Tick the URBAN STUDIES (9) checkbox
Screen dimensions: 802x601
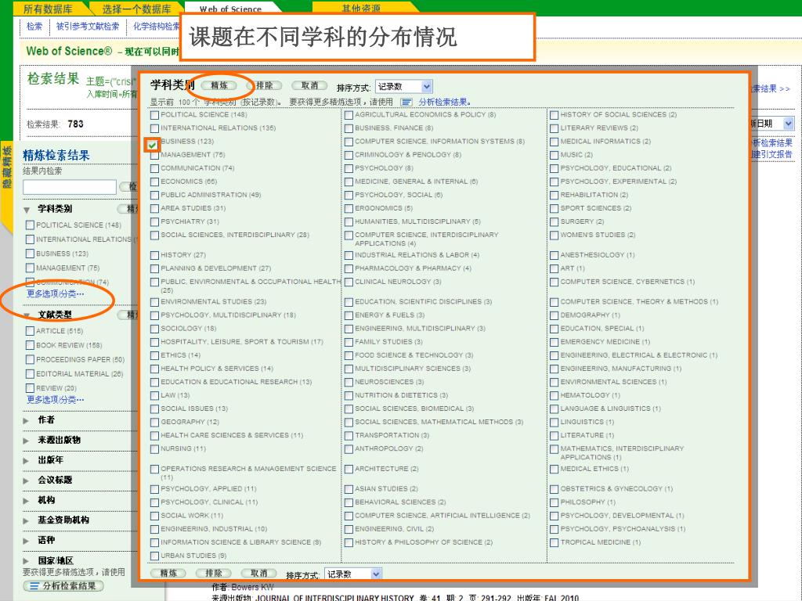point(154,556)
